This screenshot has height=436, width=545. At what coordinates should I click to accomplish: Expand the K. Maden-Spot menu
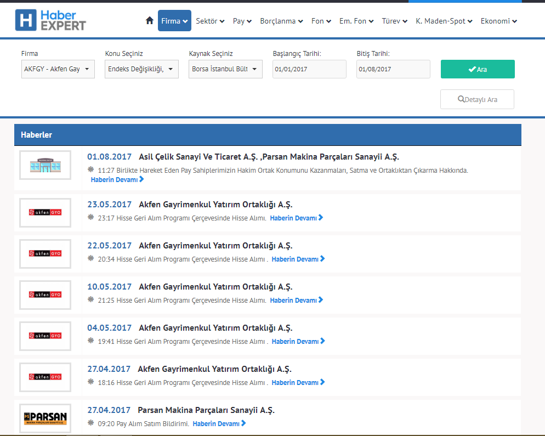coord(444,21)
